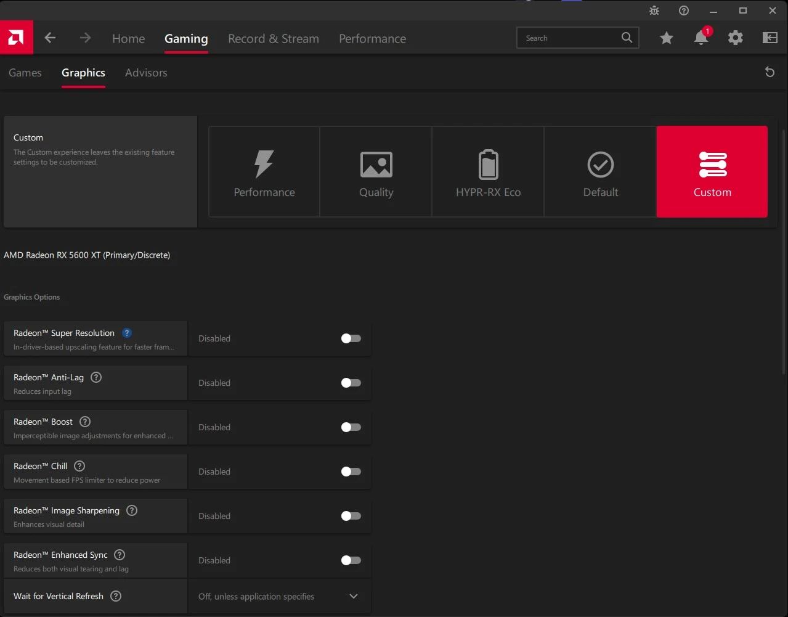788x617 pixels.
Task: Click Radeon Anti-Lag label
Action: pyautogui.click(x=49, y=377)
